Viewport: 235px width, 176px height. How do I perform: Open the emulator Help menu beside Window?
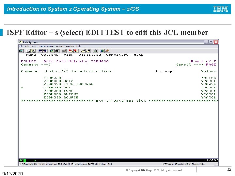79,46
